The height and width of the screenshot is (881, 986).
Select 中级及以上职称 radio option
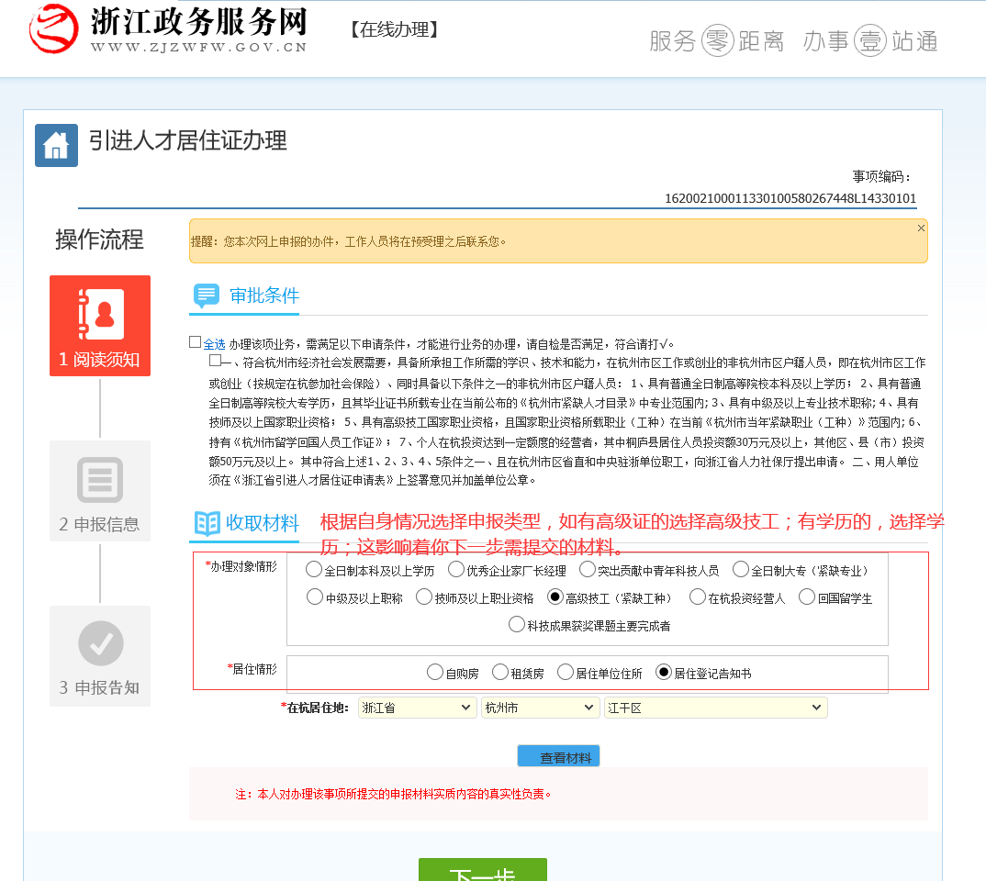[314, 597]
